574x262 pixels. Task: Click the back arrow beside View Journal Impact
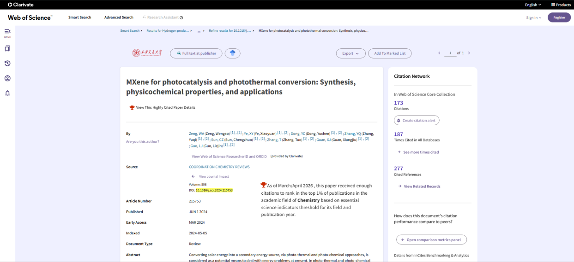tap(193, 176)
